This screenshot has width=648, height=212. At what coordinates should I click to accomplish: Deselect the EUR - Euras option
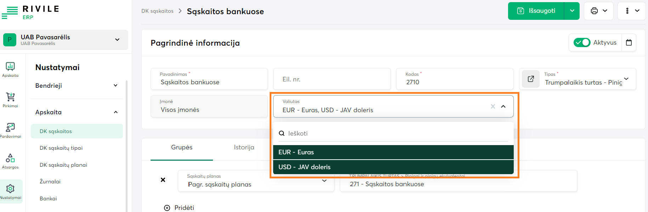tap(393, 152)
